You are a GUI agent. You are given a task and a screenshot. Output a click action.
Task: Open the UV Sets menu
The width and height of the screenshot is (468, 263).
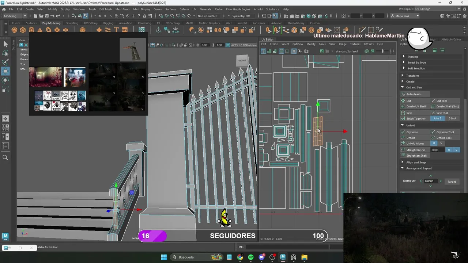click(369, 44)
